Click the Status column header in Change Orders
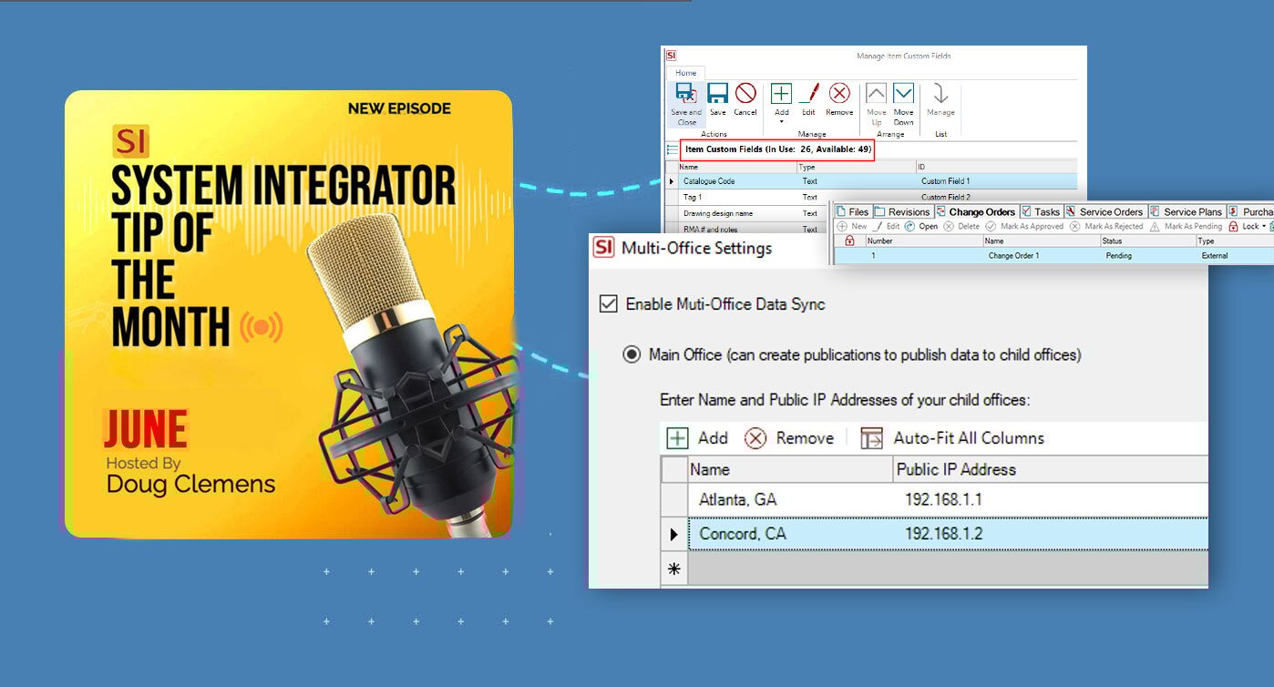Image resolution: width=1274 pixels, height=687 pixels. click(1148, 241)
